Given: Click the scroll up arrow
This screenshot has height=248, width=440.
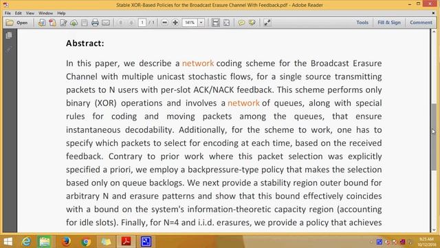Looking at the screenshot, I should 434,32.
